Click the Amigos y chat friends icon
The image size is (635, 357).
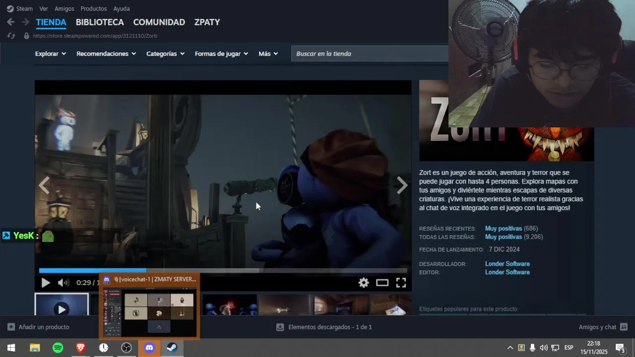624,327
